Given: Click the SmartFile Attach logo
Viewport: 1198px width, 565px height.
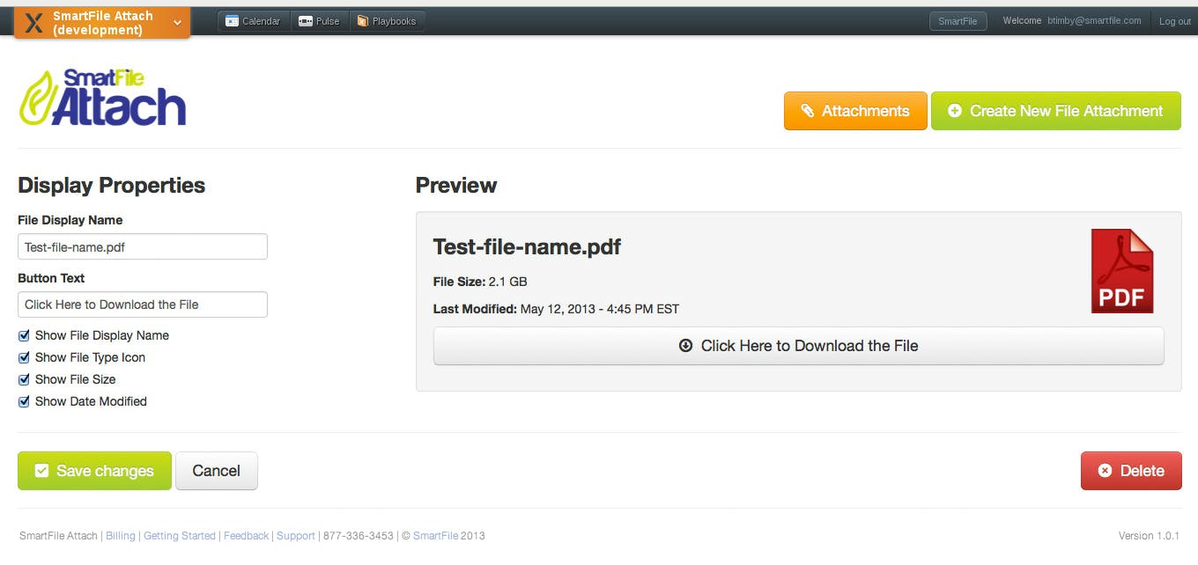Looking at the screenshot, I should pyautogui.click(x=102, y=97).
